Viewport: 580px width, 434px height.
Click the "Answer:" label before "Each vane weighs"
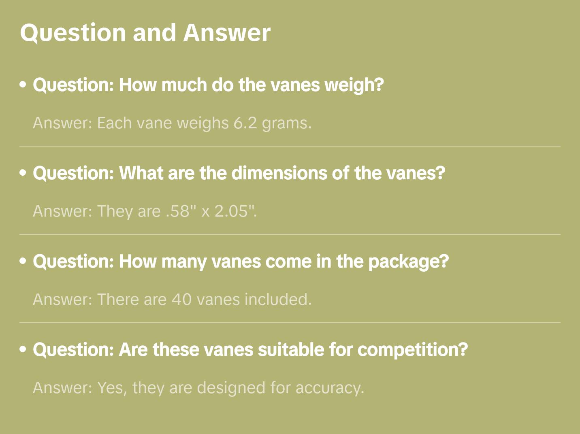(x=63, y=123)
